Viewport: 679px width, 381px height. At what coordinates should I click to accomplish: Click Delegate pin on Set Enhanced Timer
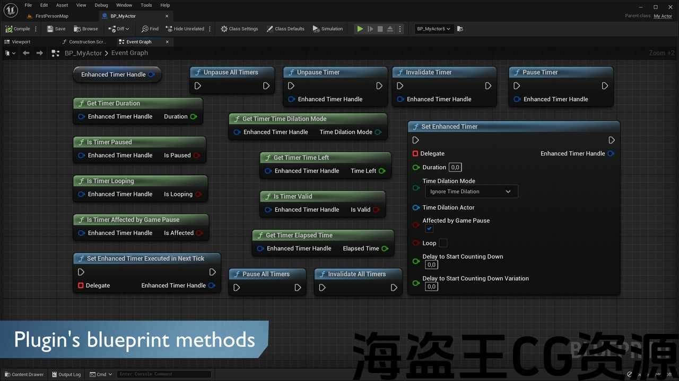pyautogui.click(x=415, y=153)
